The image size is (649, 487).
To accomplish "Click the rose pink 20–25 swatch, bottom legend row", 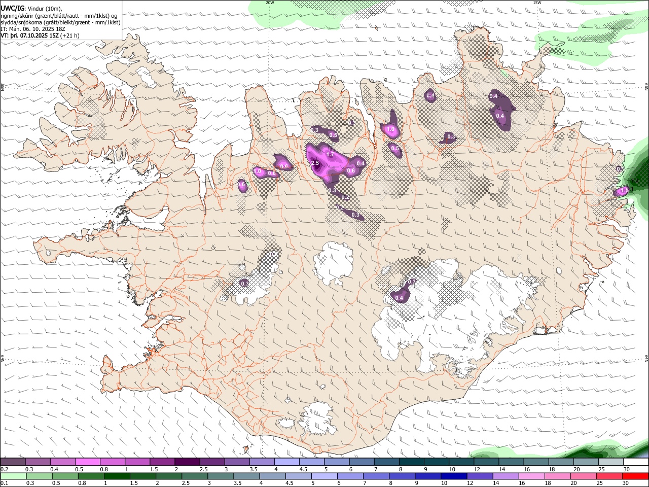I will 584,476.
